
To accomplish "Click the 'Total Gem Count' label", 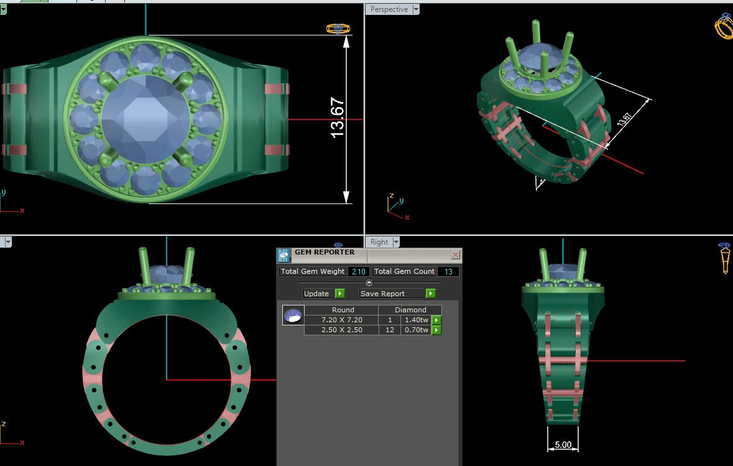I will 404,271.
